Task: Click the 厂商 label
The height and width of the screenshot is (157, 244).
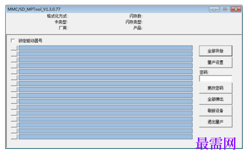Action: tap(63, 28)
